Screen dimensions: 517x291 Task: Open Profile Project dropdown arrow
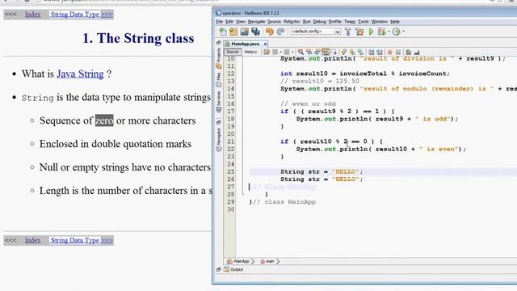click(x=404, y=32)
